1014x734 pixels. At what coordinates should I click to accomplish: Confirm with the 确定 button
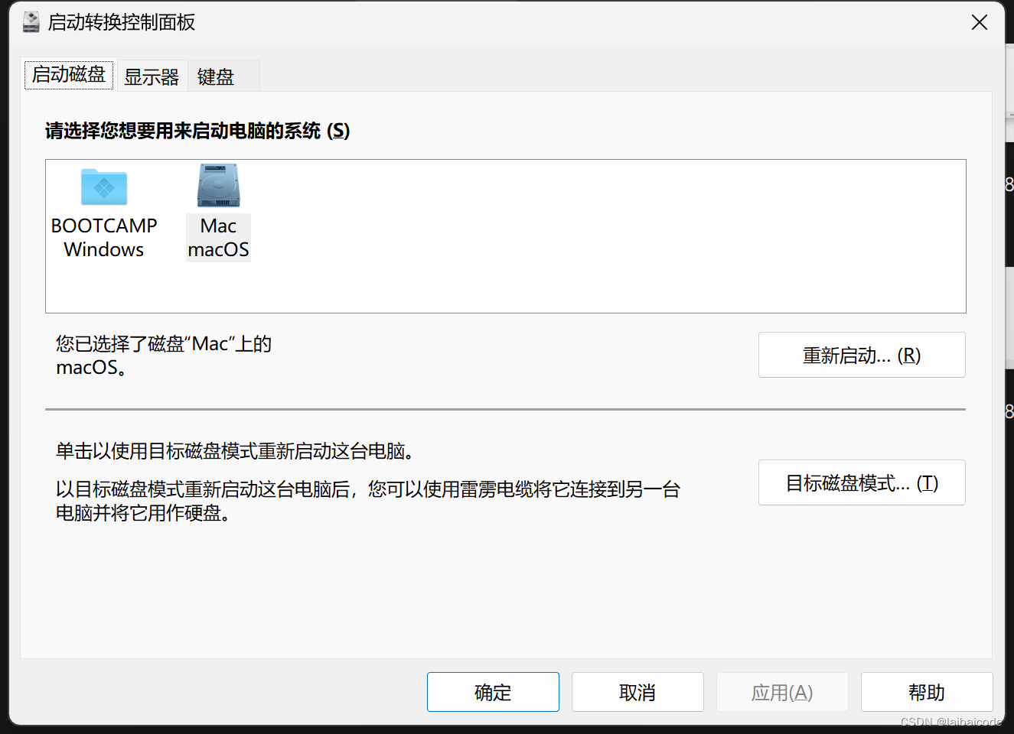(493, 692)
